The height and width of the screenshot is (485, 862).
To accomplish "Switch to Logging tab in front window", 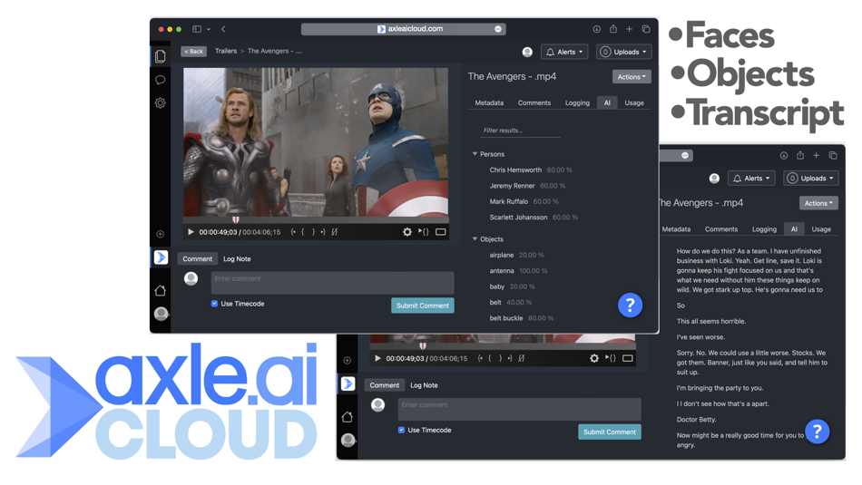I will tap(577, 102).
